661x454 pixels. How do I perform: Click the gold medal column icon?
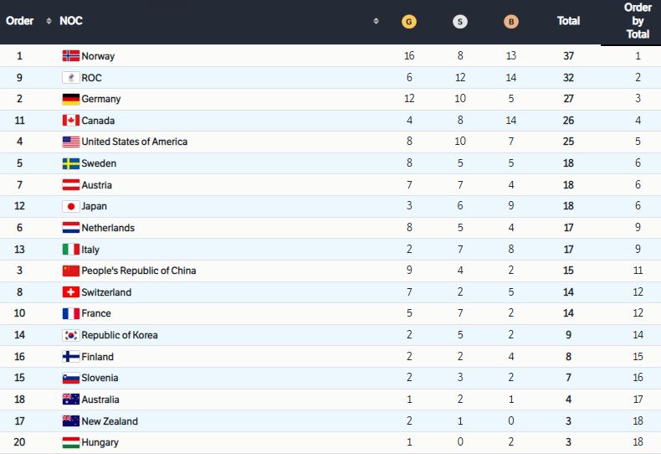408,21
